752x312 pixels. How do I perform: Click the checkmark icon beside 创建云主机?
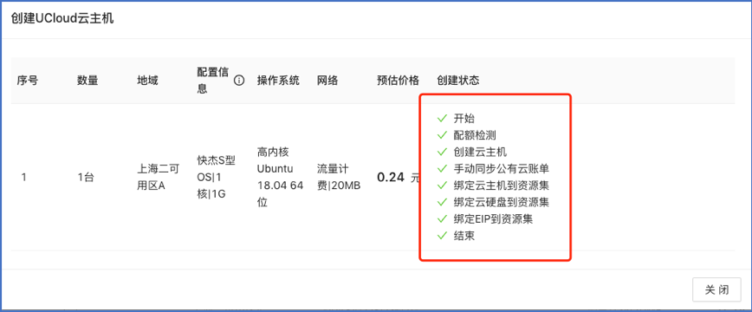click(x=442, y=152)
